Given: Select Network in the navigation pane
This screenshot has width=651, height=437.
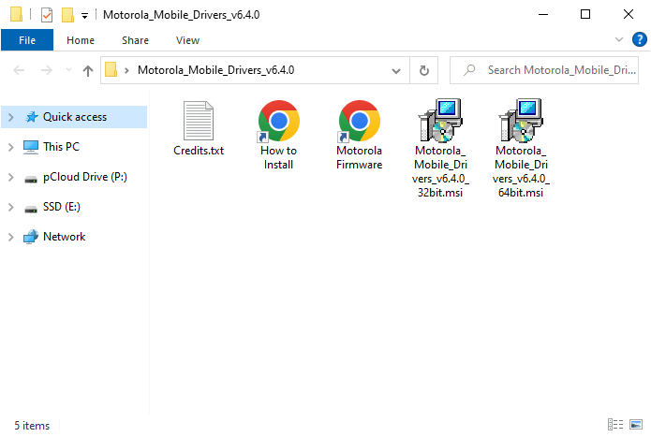Looking at the screenshot, I should pyautogui.click(x=65, y=237).
